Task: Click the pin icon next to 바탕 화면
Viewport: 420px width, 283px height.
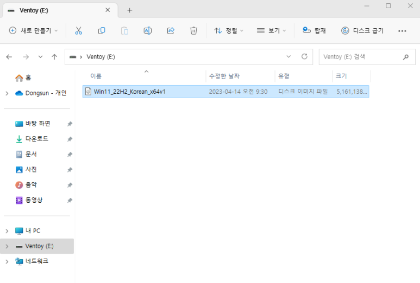Action: (x=70, y=124)
